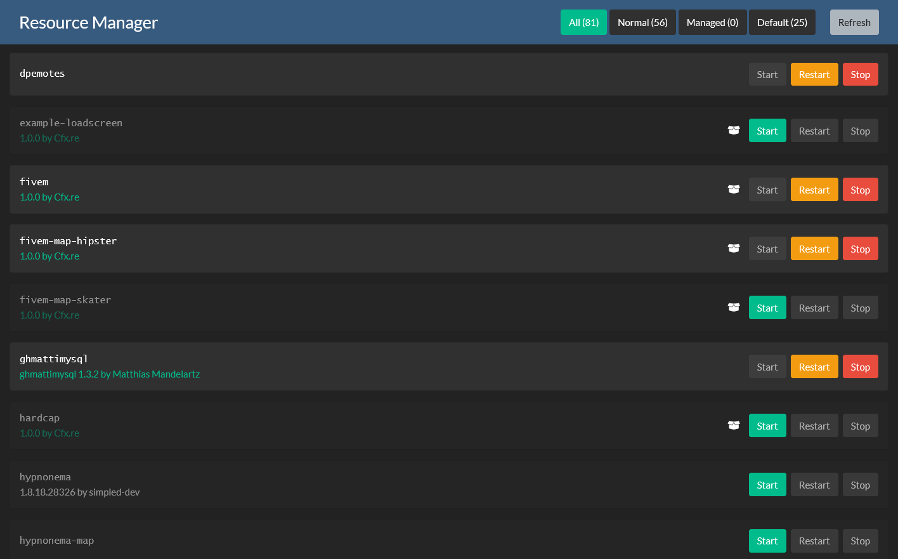Click the package icon next to fivem

point(734,189)
